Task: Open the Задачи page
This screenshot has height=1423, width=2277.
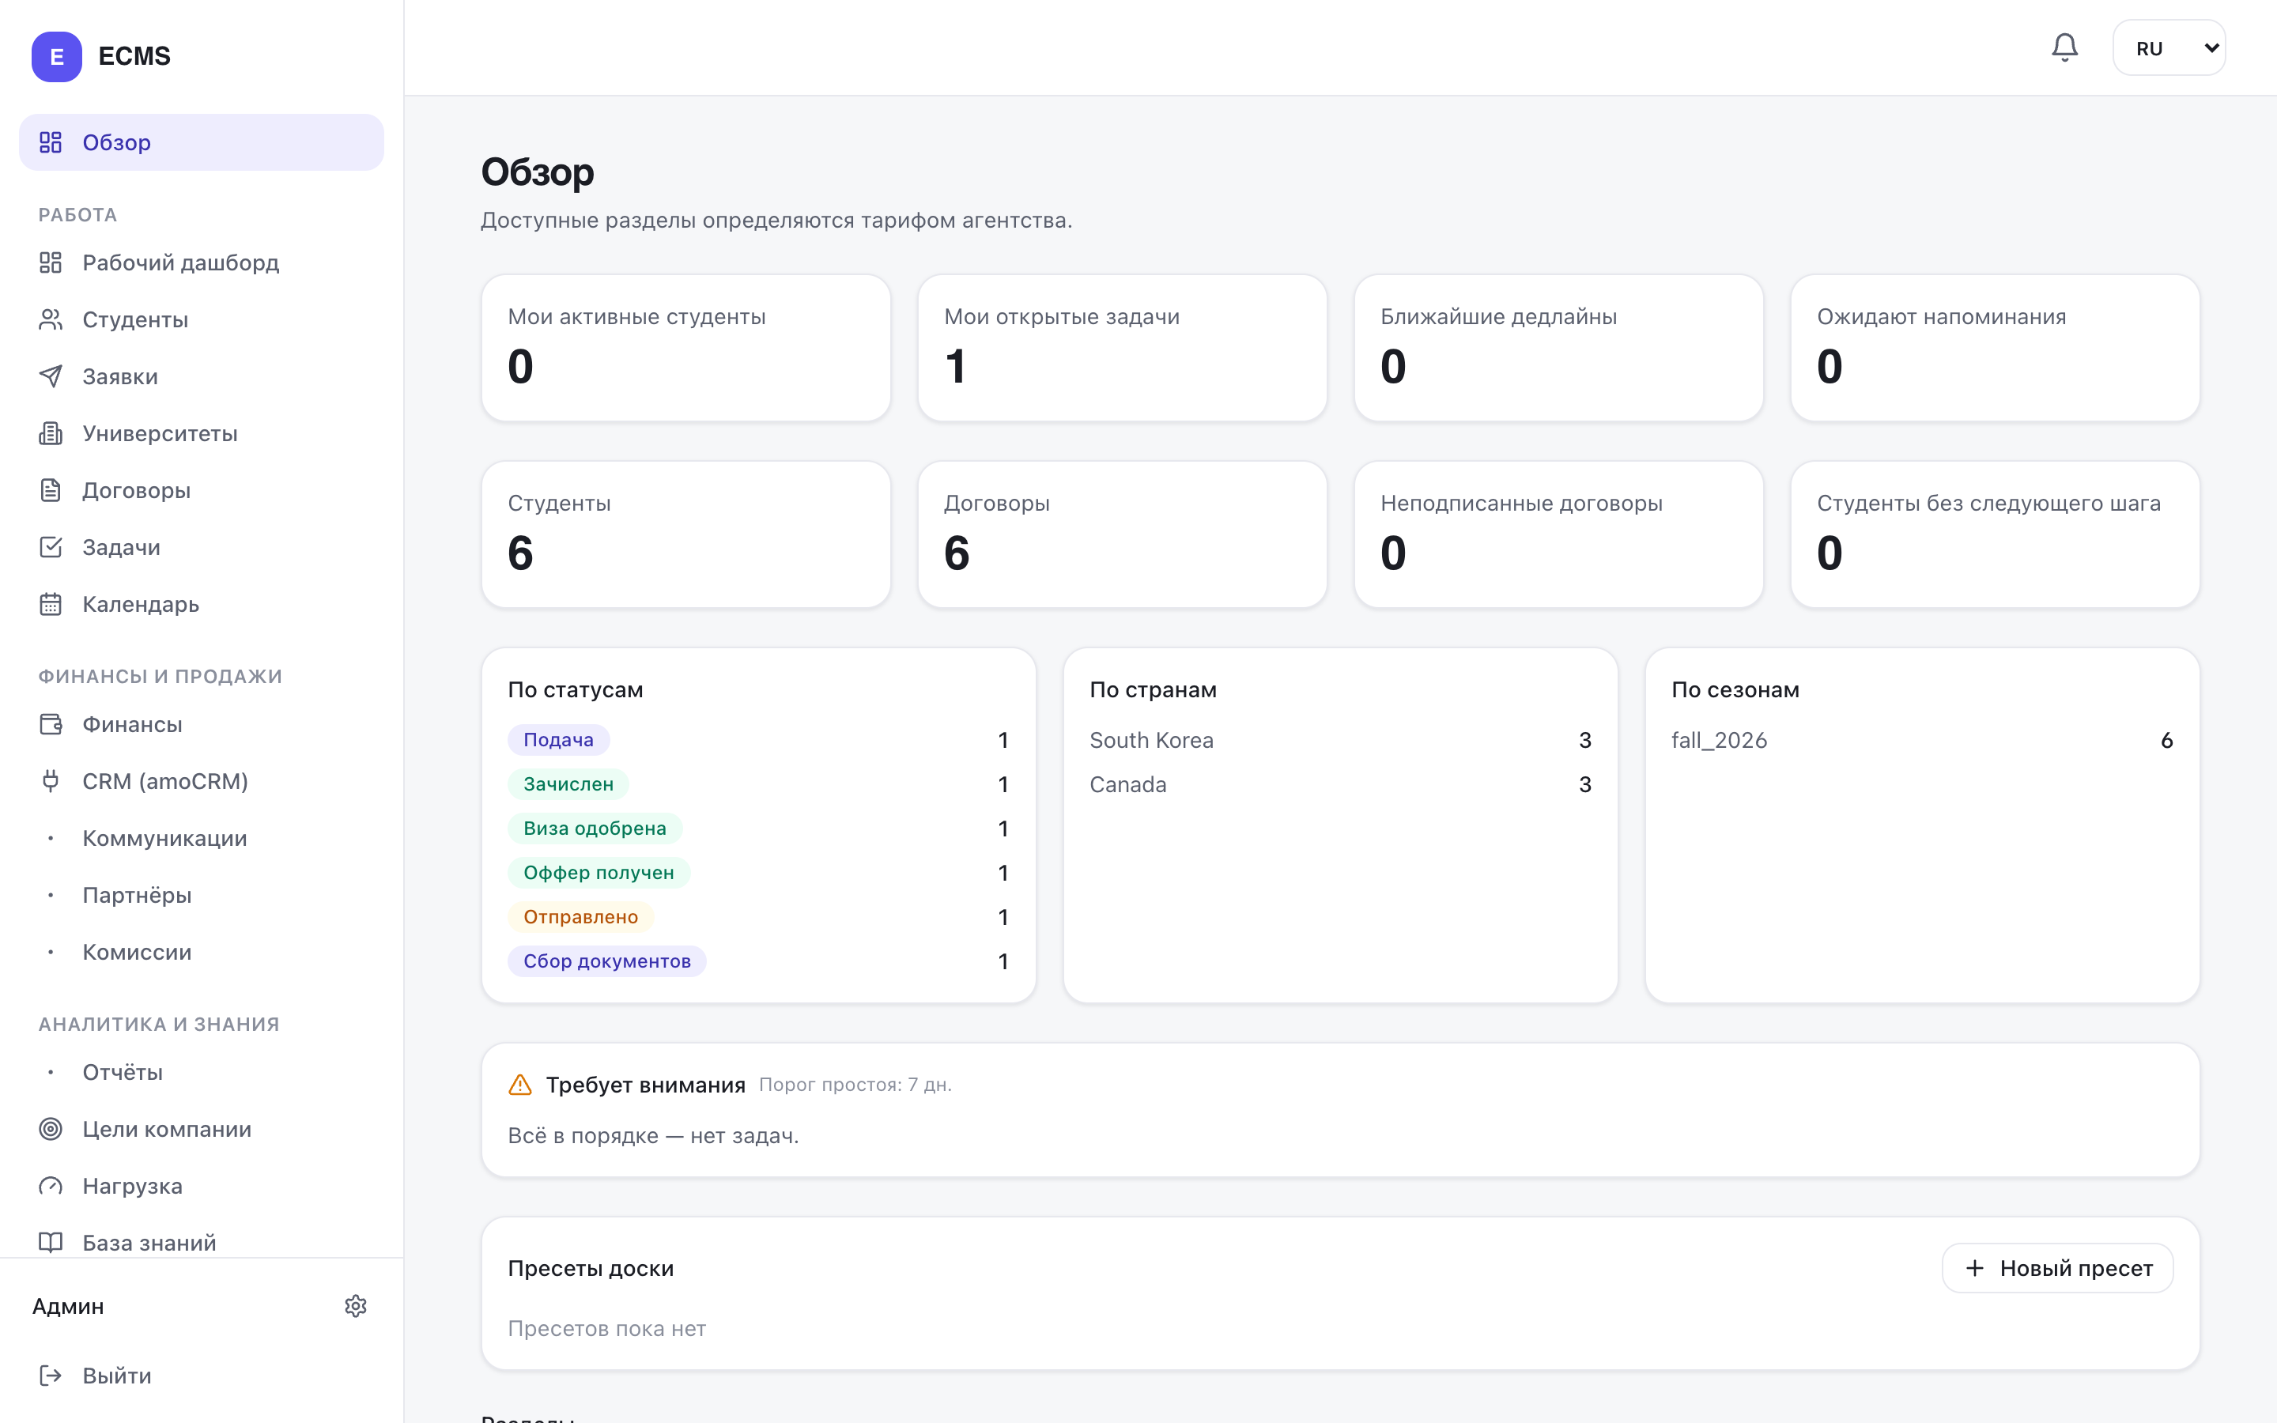Action: coord(202,548)
